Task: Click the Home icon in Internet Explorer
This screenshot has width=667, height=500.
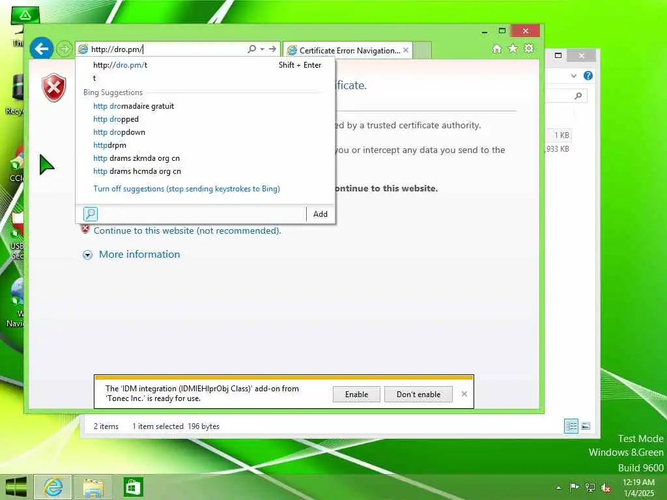Action: coord(497,48)
